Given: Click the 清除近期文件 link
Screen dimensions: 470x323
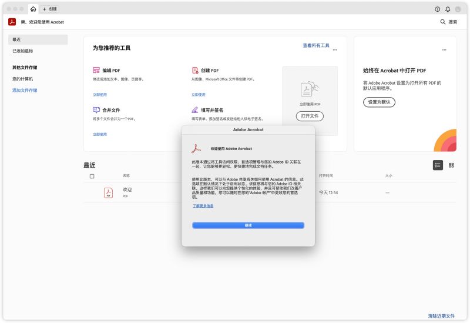Looking at the screenshot, I should point(441,316).
